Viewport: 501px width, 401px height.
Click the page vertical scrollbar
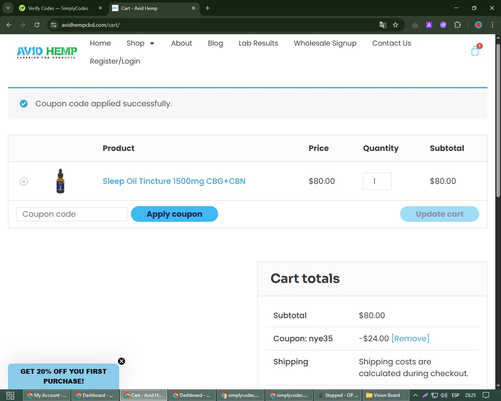pyautogui.click(x=498, y=120)
